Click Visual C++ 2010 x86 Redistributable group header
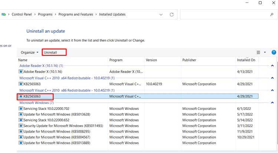This screenshot has height=153, width=278. click(67, 90)
